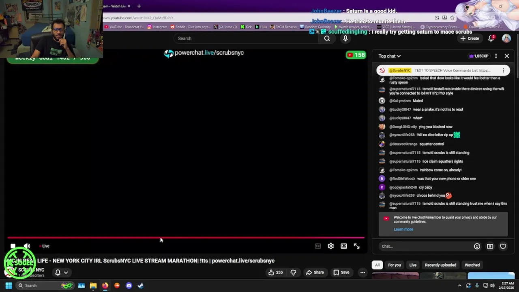
Task: Click the 1,850XP badge in chat header
Action: coord(478,56)
